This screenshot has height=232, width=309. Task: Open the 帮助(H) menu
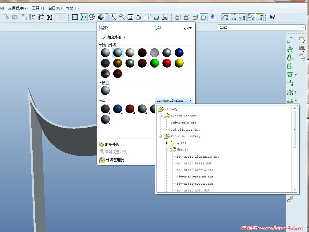point(72,8)
